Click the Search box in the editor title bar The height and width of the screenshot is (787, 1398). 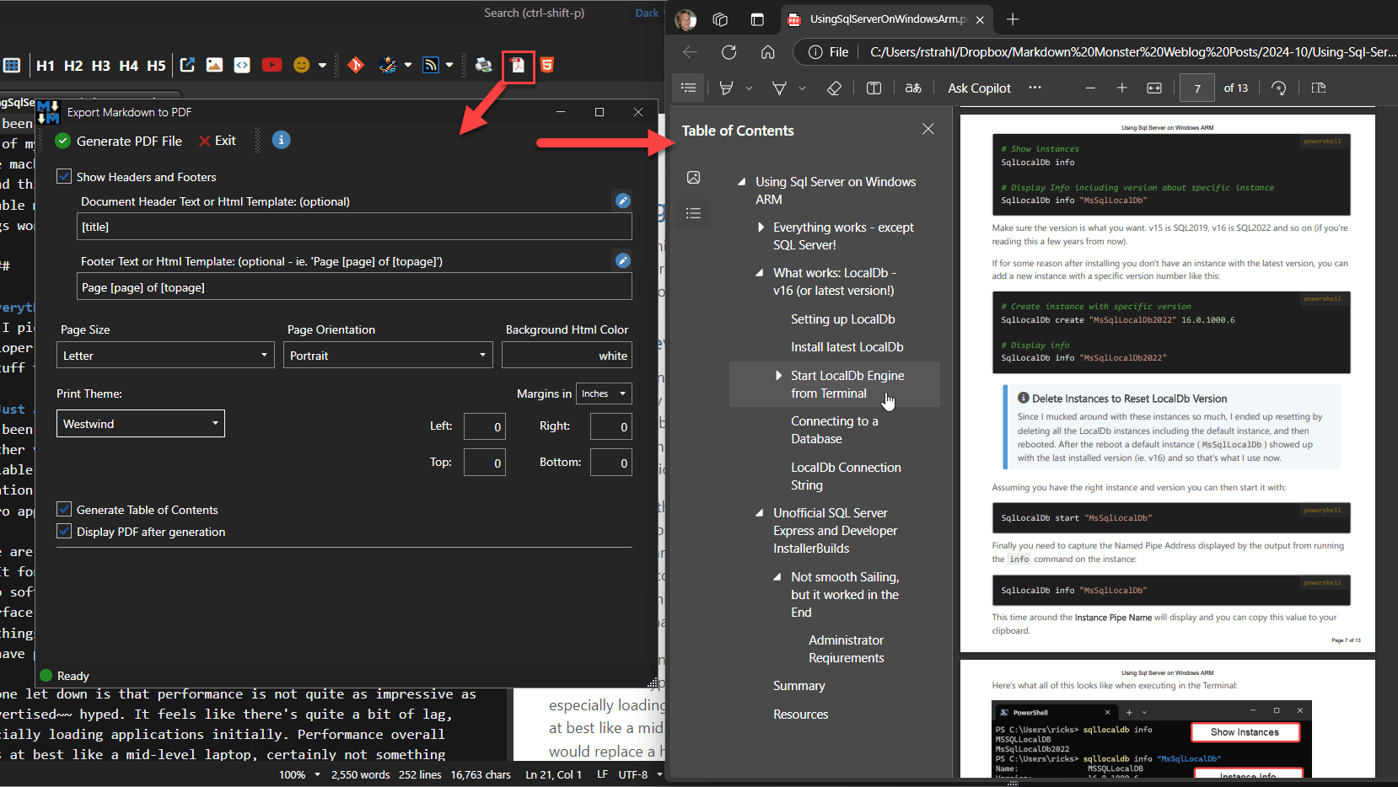[534, 13]
